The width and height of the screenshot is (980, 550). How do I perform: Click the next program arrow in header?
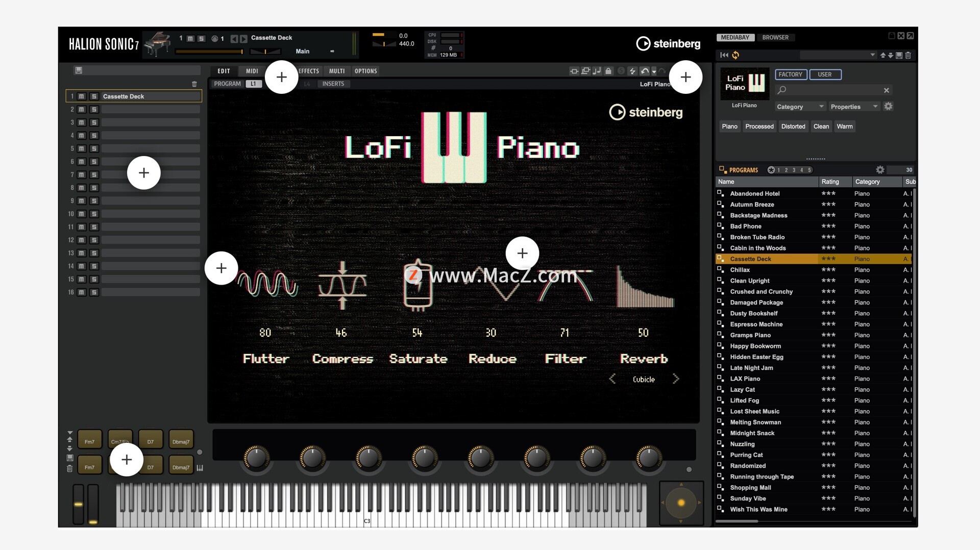coord(243,39)
